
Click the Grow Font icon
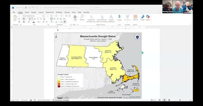[44, 22]
